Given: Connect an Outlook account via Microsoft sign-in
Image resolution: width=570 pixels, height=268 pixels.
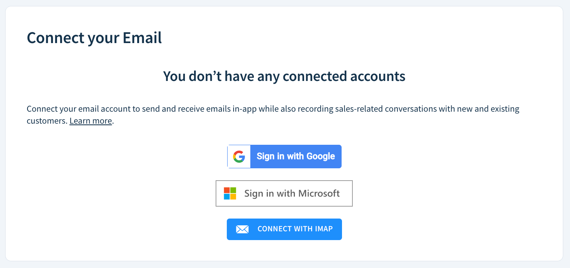Looking at the screenshot, I should pyautogui.click(x=292, y=193).
